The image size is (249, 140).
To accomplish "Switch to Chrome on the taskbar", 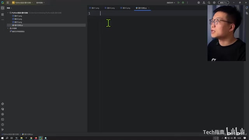I will pyautogui.click(x=31, y=138).
